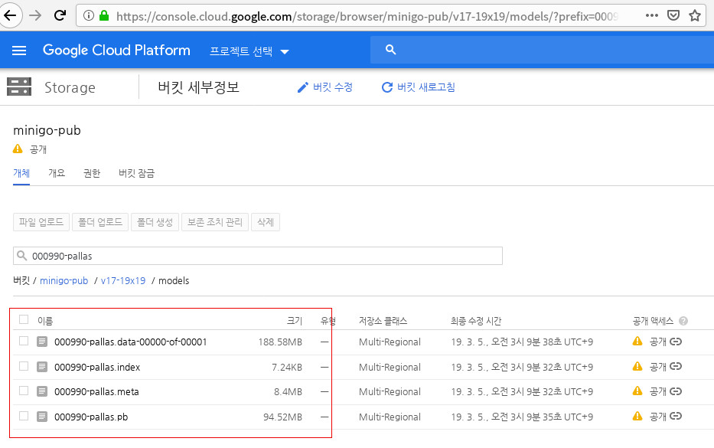Open the hamburger navigation menu
This screenshot has height=448, width=714.
click(x=18, y=50)
